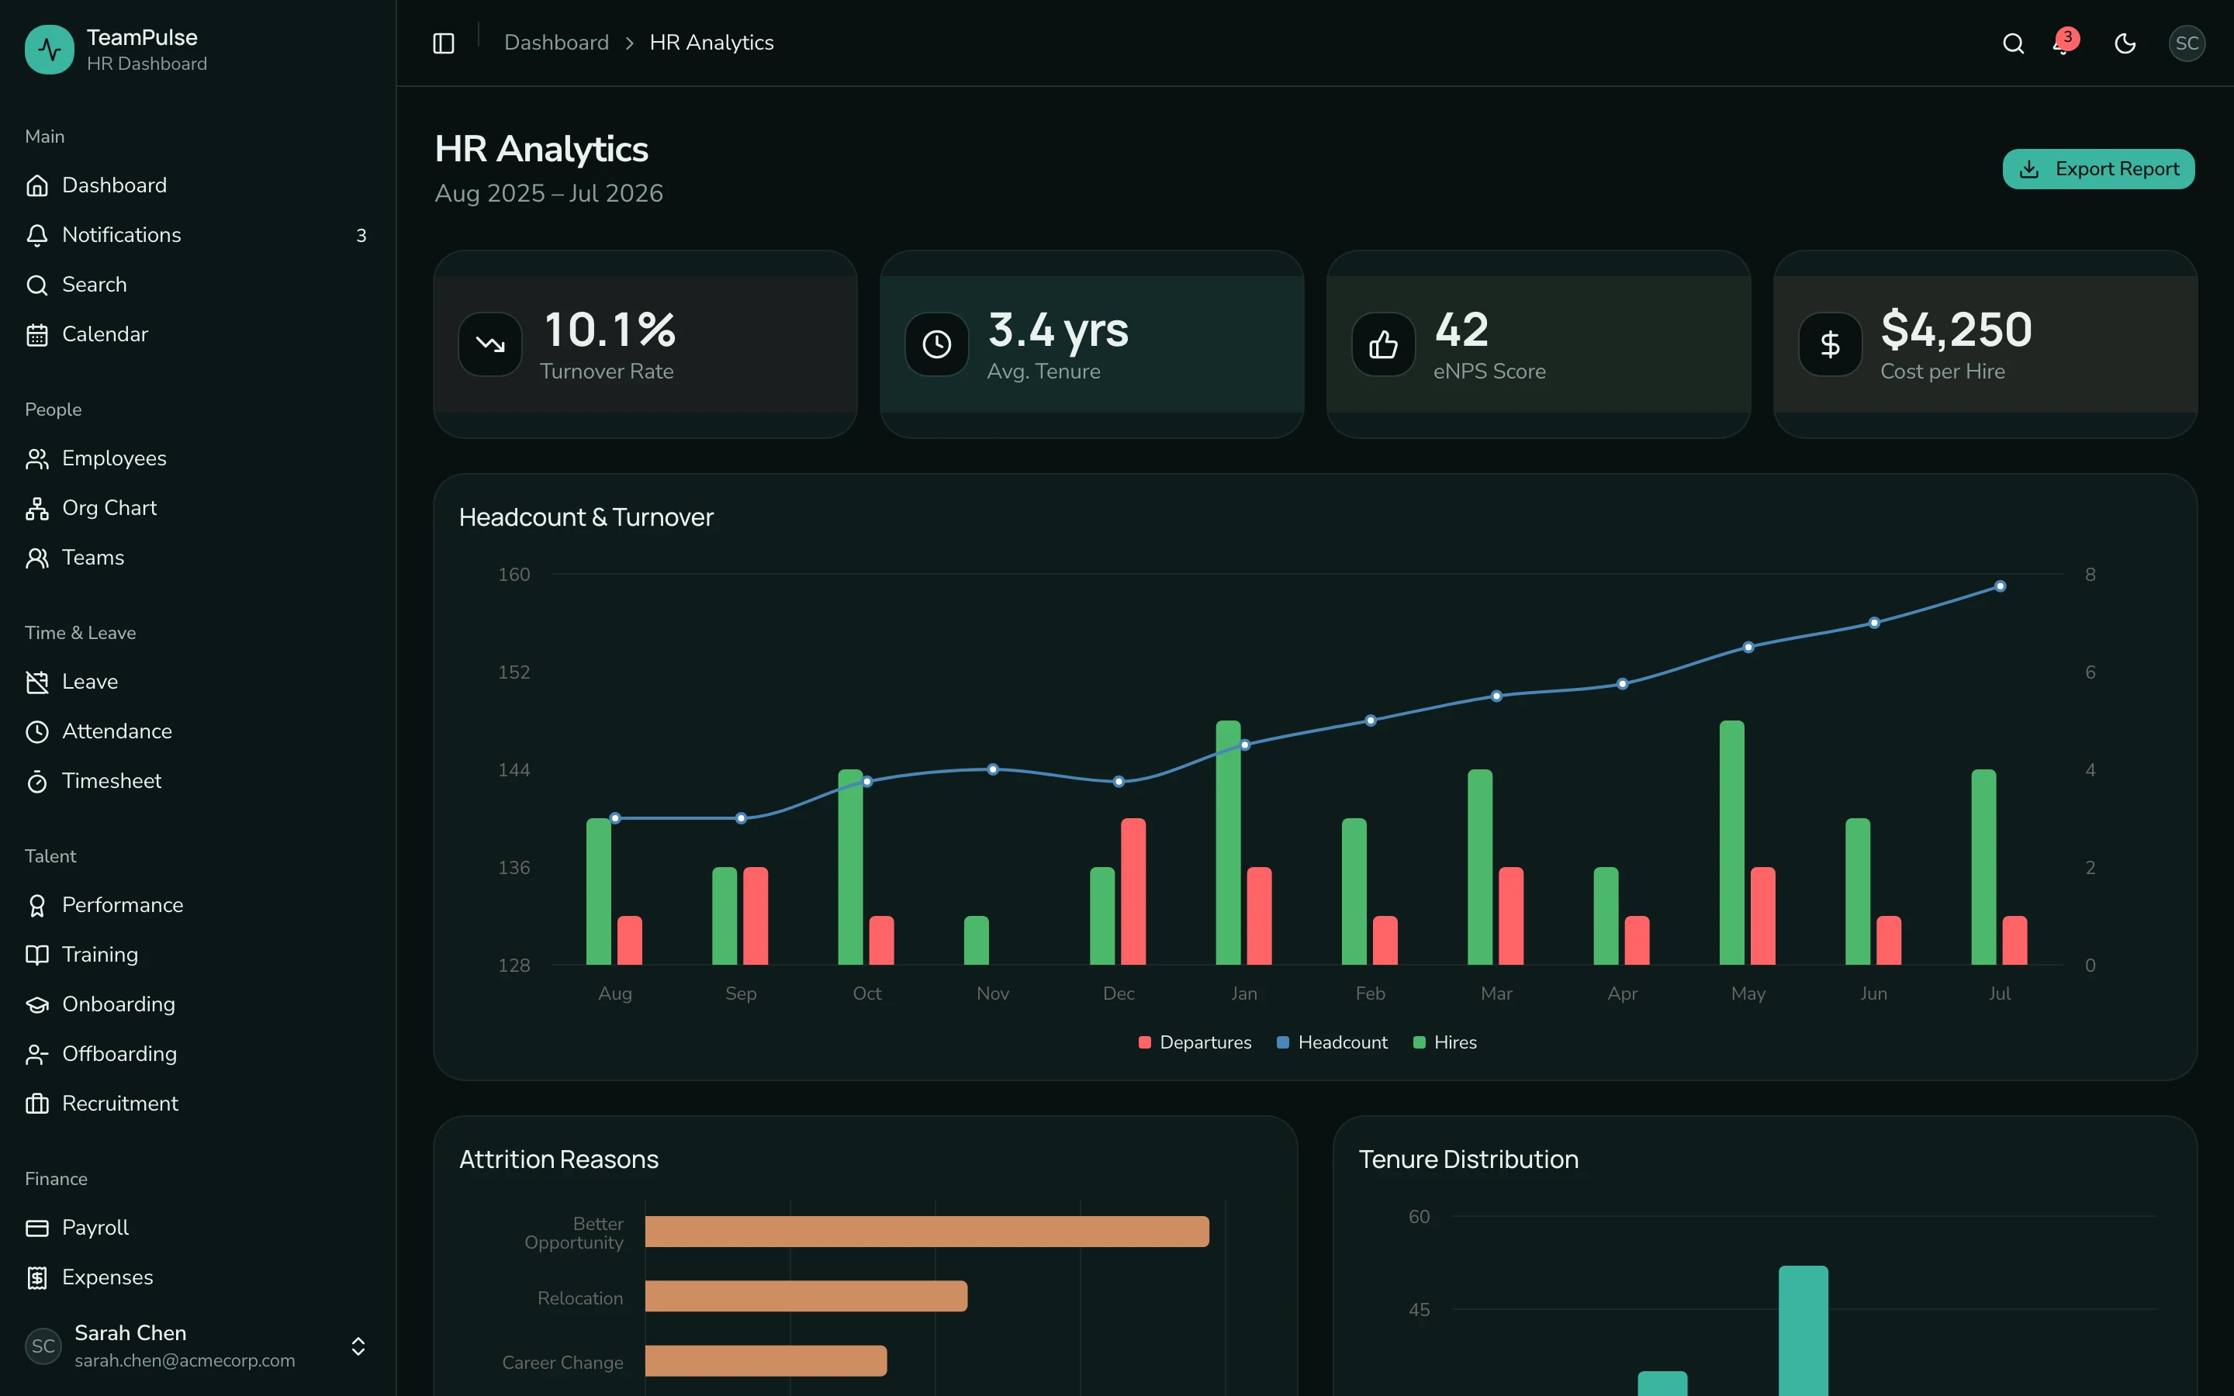This screenshot has height=1396, width=2234.
Task: Click the Calendar icon in sidebar
Action: (x=37, y=335)
